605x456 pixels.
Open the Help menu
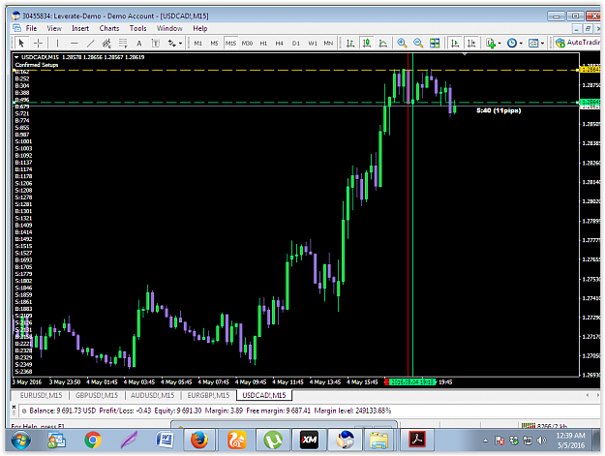pos(199,28)
